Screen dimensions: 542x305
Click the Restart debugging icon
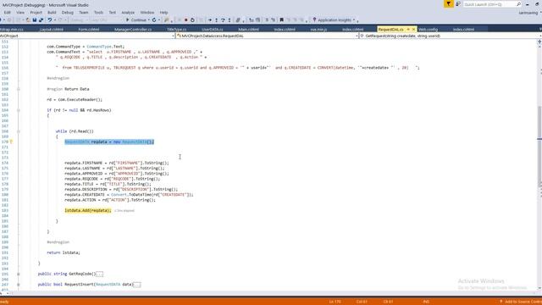tap(192, 20)
